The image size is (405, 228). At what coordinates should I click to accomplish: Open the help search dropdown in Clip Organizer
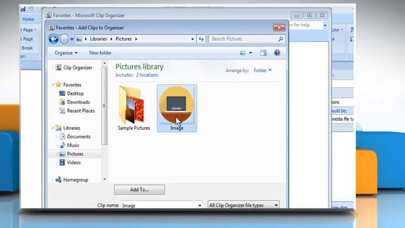325,25
